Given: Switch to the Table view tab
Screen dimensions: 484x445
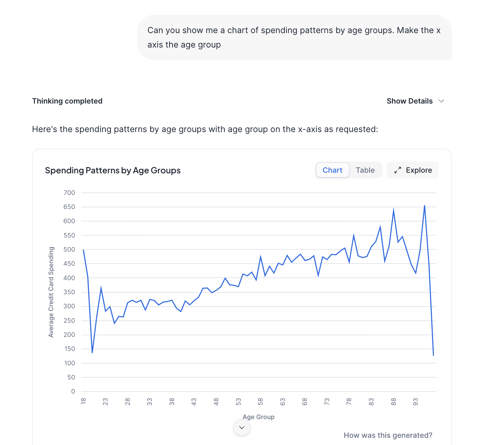Looking at the screenshot, I should [365, 170].
